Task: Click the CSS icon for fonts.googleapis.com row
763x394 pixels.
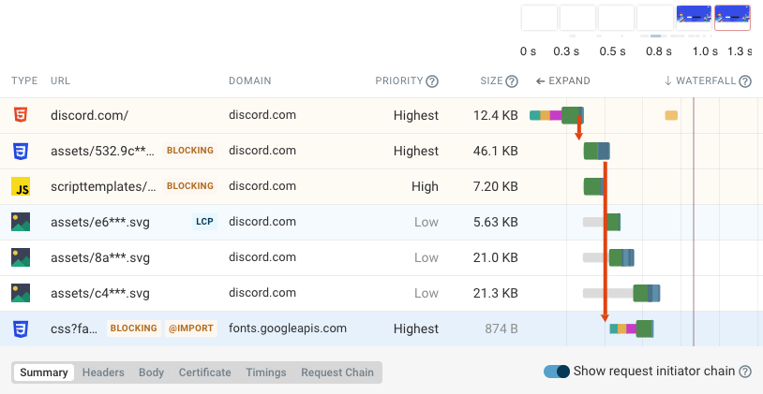Action: (x=21, y=328)
